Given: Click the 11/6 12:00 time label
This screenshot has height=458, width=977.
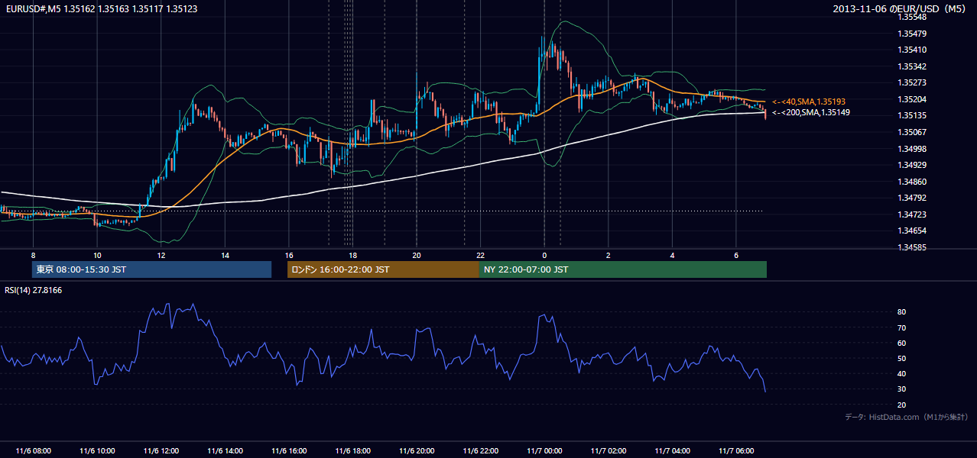Looking at the screenshot, I should click(x=161, y=451).
